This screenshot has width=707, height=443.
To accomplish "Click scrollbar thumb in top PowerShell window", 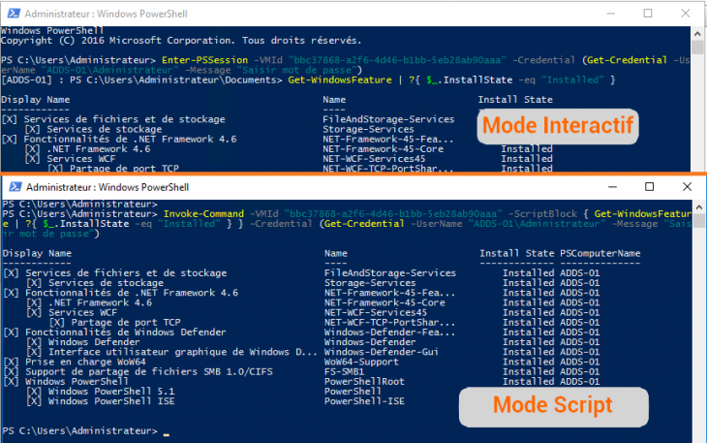I will (697, 47).
